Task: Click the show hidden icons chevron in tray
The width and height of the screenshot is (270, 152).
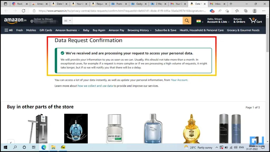Action: click(216, 147)
